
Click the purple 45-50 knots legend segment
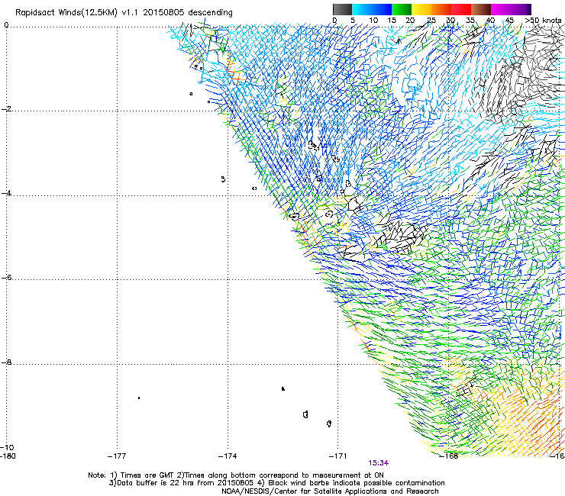(521, 9)
